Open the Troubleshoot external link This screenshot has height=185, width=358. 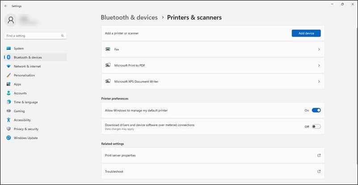(319, 172)
